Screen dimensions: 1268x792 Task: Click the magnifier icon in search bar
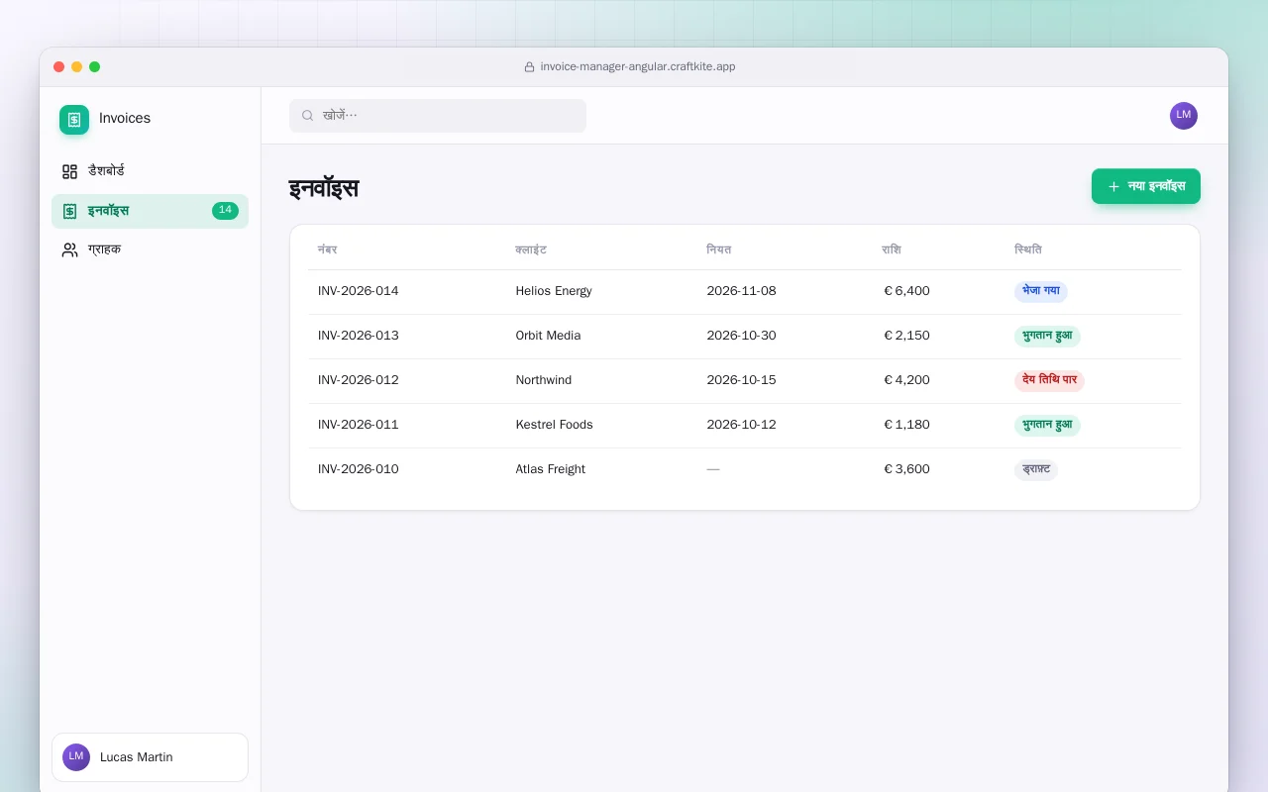click(308, 116)
